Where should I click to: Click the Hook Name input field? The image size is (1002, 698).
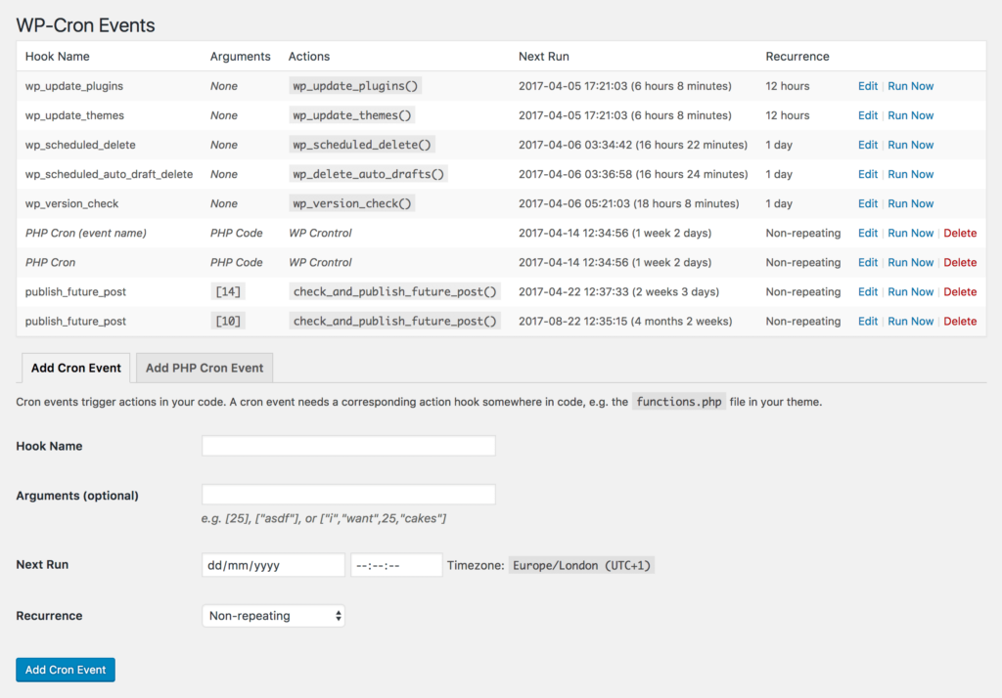[x=348, y=445]
